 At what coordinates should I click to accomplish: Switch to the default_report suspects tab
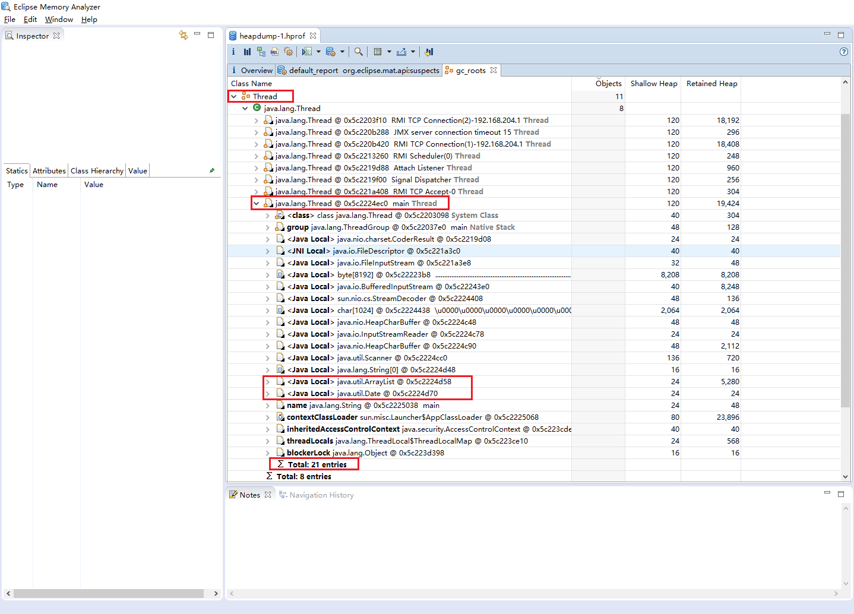click(359, 70)
